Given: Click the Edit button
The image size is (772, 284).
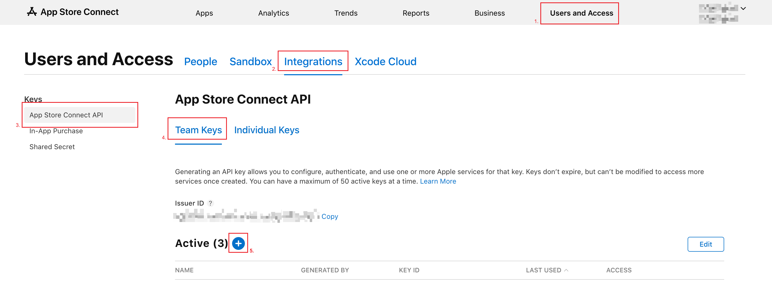Looking at the screenshot, I should tap(706, 244).
